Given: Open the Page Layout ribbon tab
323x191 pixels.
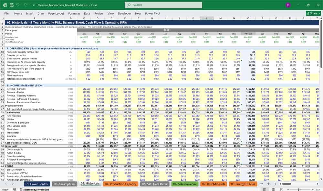Looking at the screenshot, I should coord(56,13).
